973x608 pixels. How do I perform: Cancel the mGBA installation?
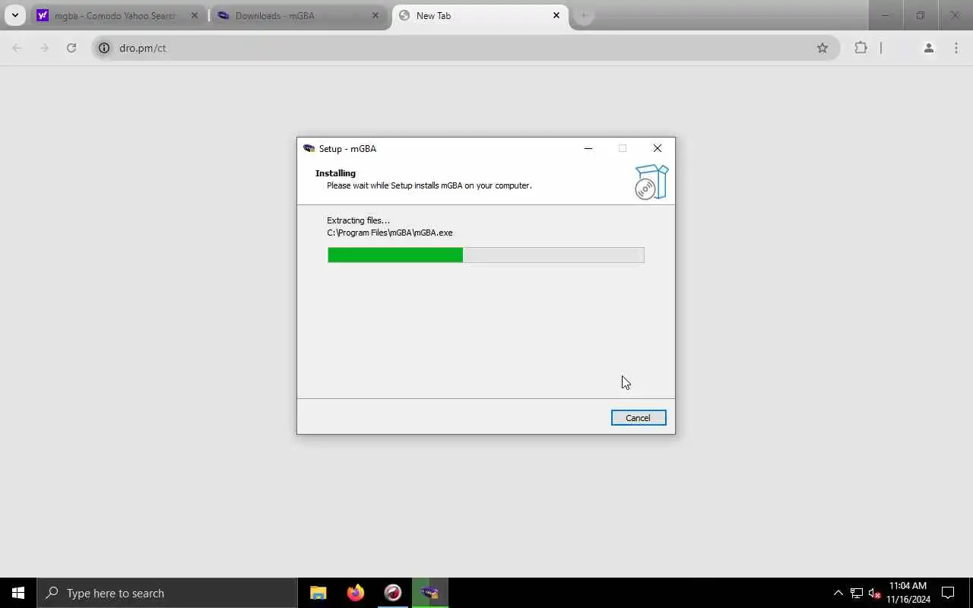click(x=639, y=418)
